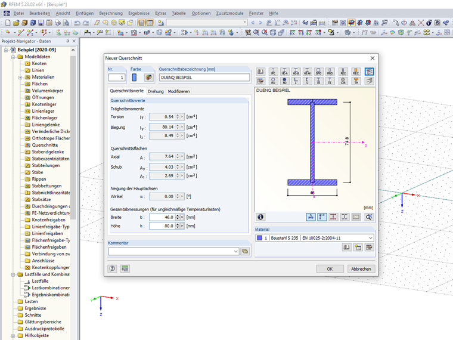453x340 pixels.
Task: Select the blue REC rectangle section icon
Action: [x=343, y=72]
